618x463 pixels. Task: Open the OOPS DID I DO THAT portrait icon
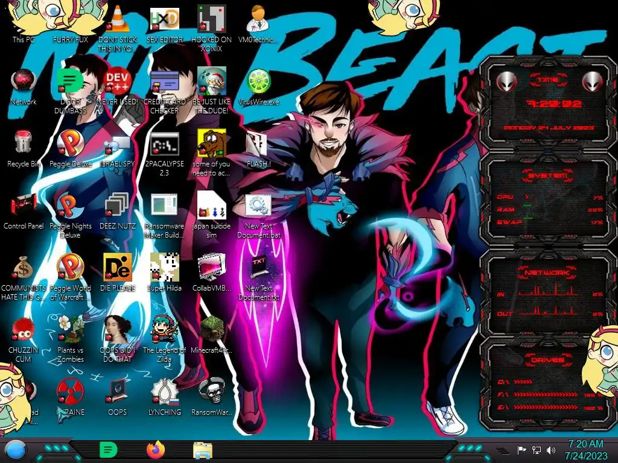click(x=118, y=329)
